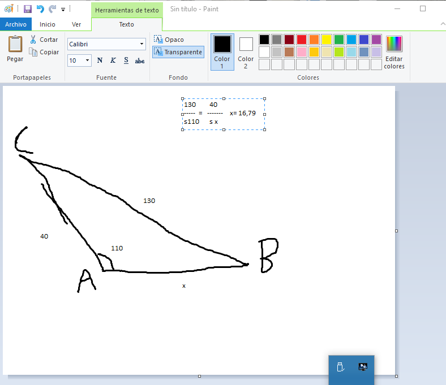
Task: Pick the light turquoise palette color
Action: pos(351,52)
